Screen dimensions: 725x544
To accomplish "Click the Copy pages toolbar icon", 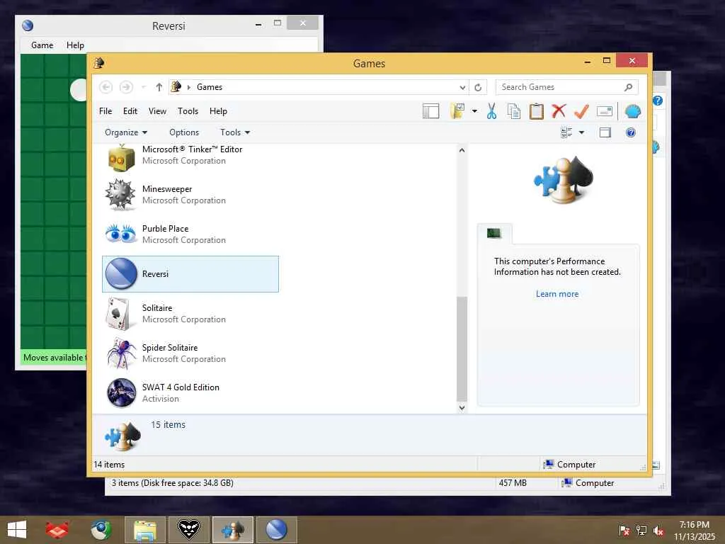I will point(514,111).
